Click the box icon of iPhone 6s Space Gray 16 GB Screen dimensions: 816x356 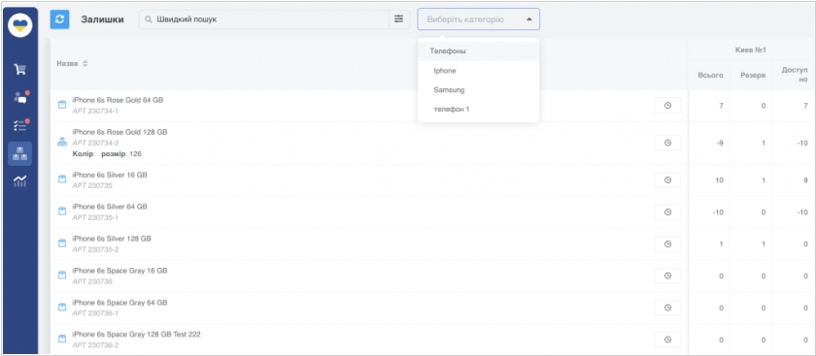coord(62,275)
